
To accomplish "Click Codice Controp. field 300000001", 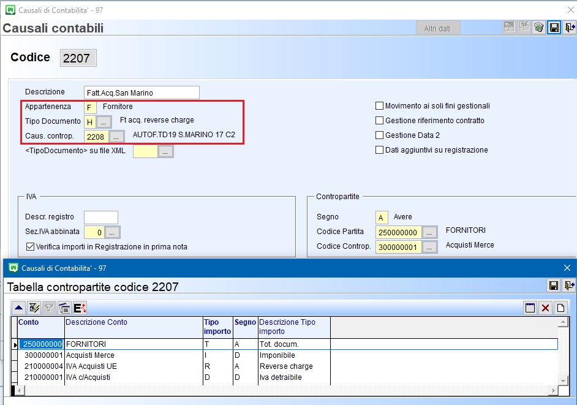I will [399, 247].
